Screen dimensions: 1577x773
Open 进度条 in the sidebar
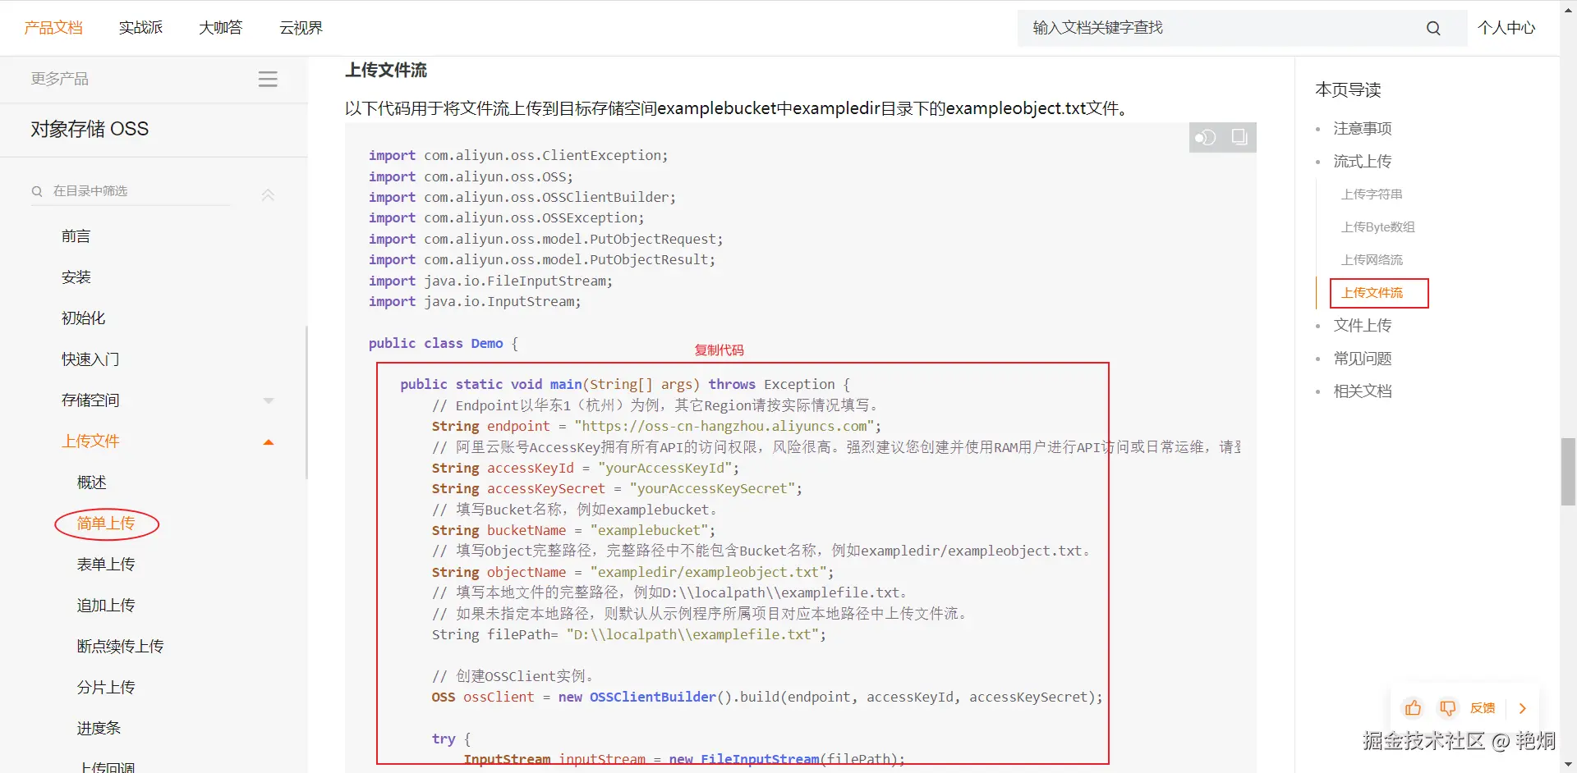99,729
